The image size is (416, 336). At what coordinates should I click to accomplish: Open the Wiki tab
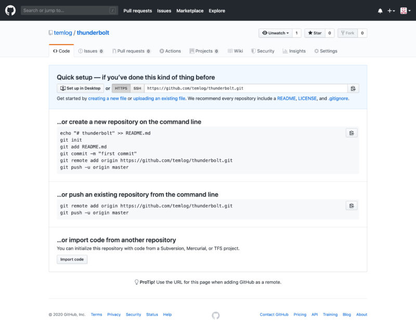coord(236,51)
